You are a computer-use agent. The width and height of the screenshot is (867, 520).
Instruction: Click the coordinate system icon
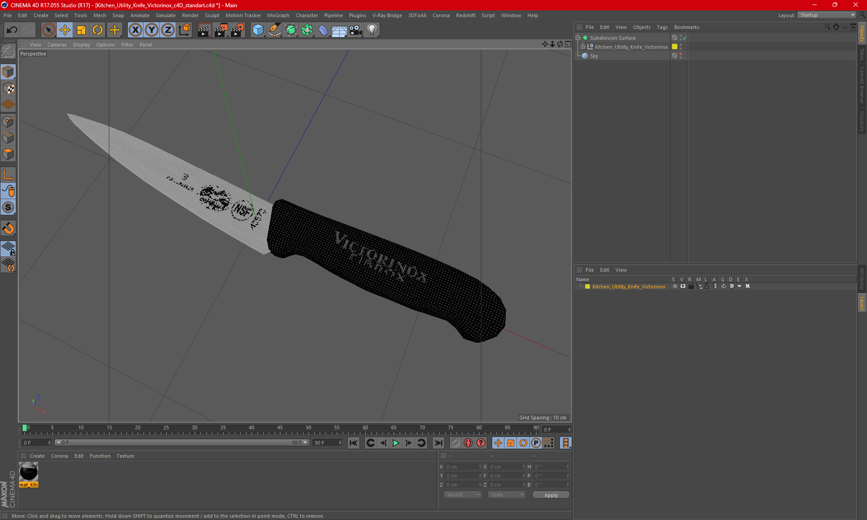184,30
